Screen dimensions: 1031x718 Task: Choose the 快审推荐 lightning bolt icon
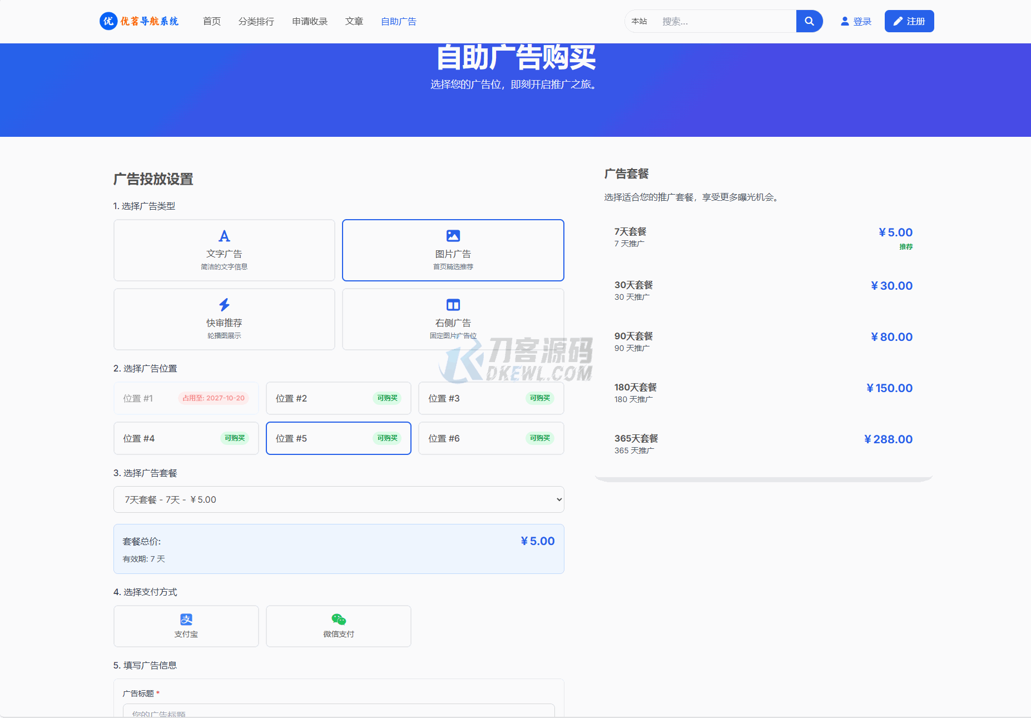tap(224, 305)
